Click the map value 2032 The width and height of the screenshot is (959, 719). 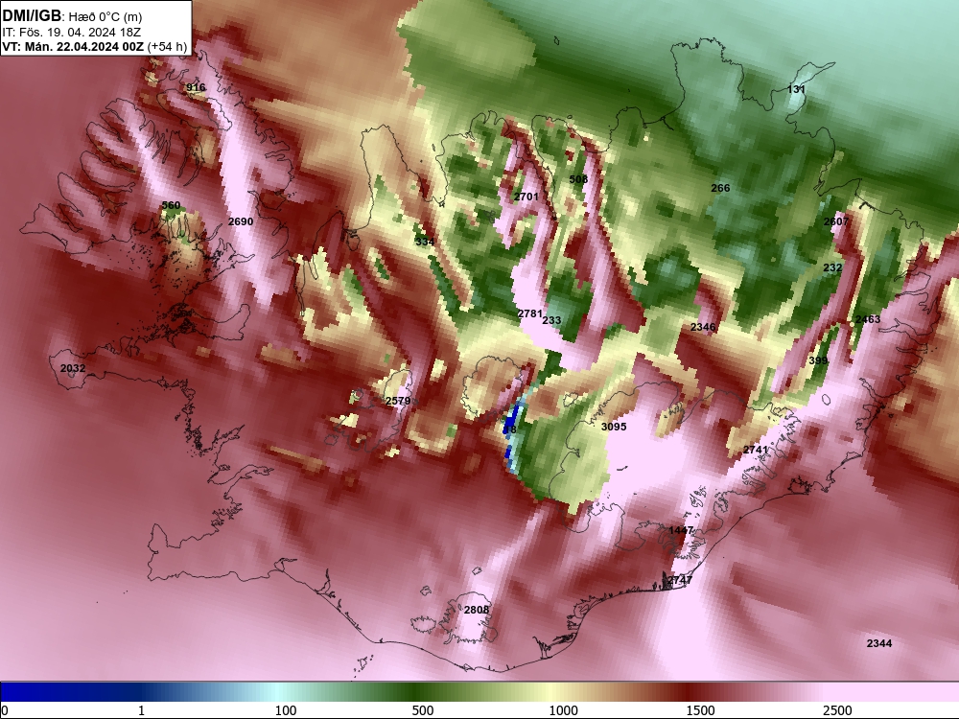(x=73, y=368)
